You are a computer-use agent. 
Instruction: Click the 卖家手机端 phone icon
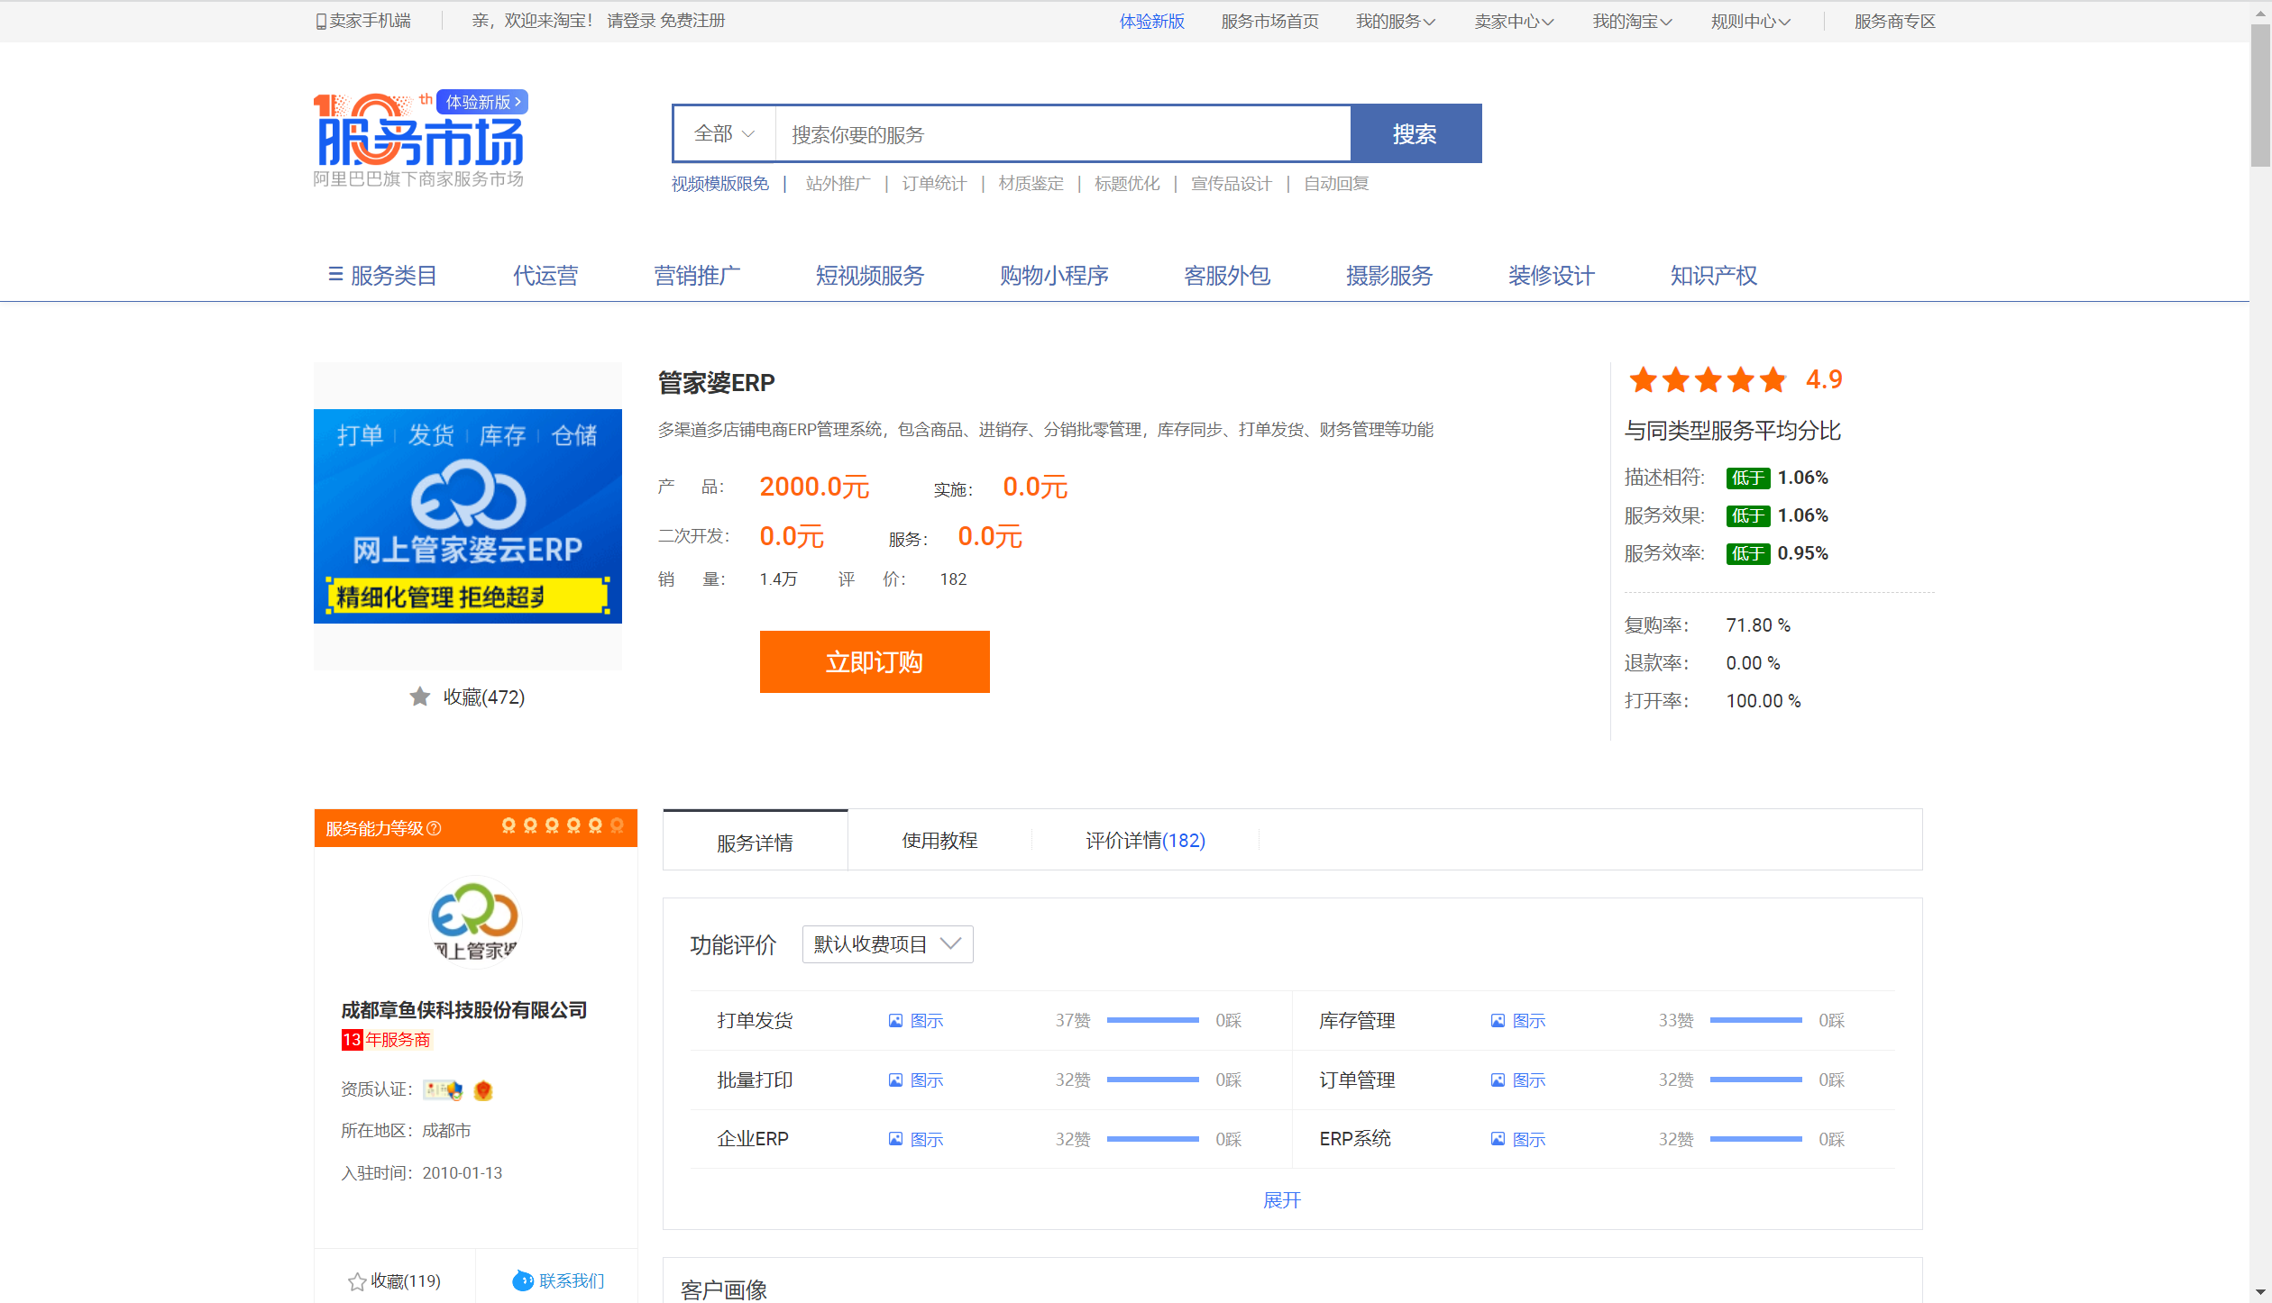point(320,22)
